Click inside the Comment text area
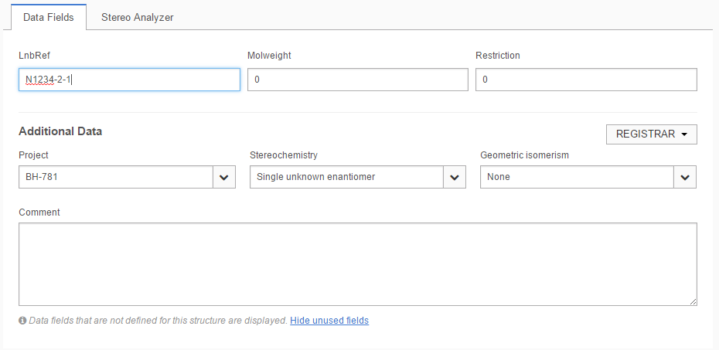Viewport: 719px width, 350px height. [x=357, y=263]
